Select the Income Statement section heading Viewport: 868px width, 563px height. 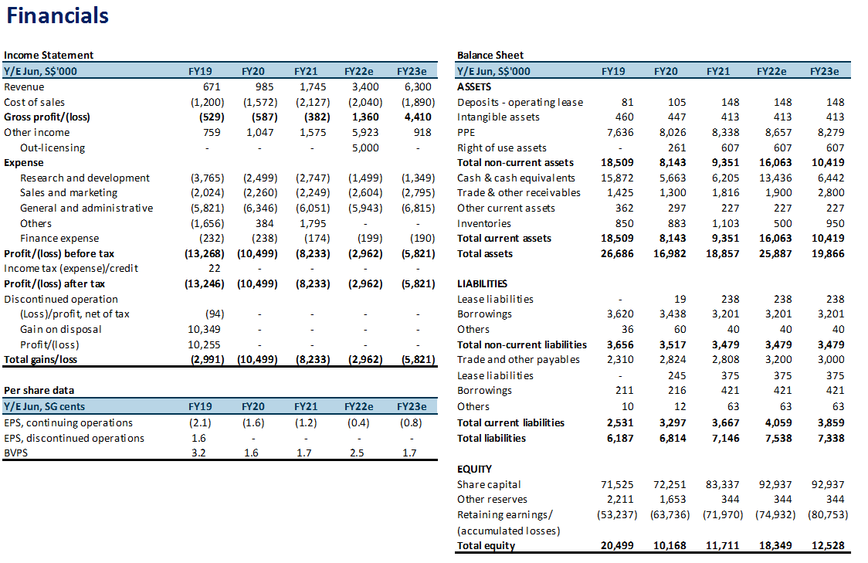click(49, 55)
